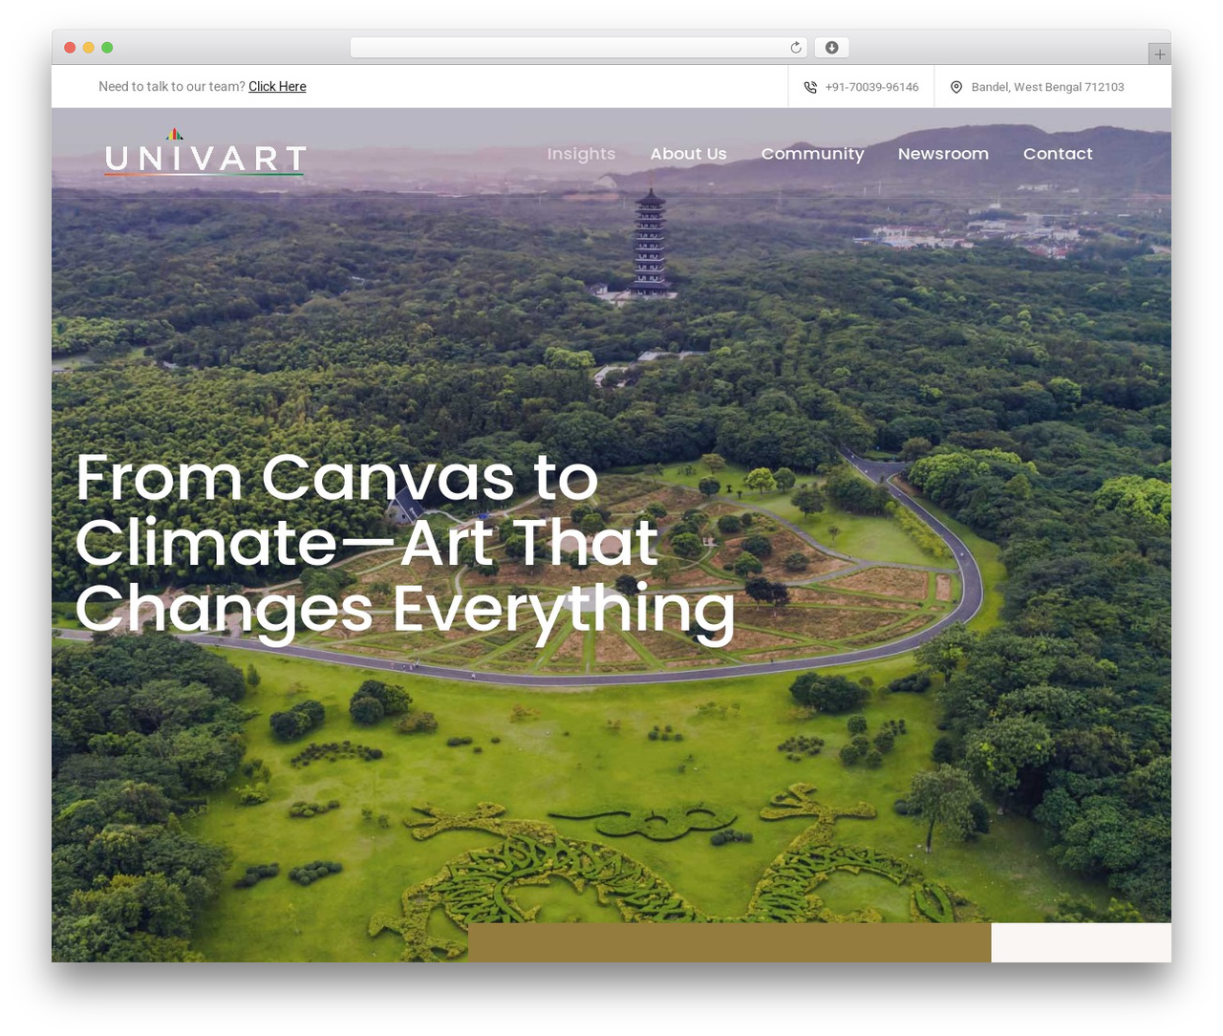Close the window with the red button
Image resolution: width=1223 pixels, height=1036 pixels.
(70, 48)
